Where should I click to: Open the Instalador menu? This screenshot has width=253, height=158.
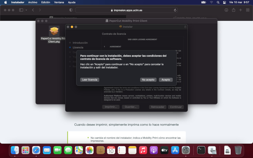(18, 2)
